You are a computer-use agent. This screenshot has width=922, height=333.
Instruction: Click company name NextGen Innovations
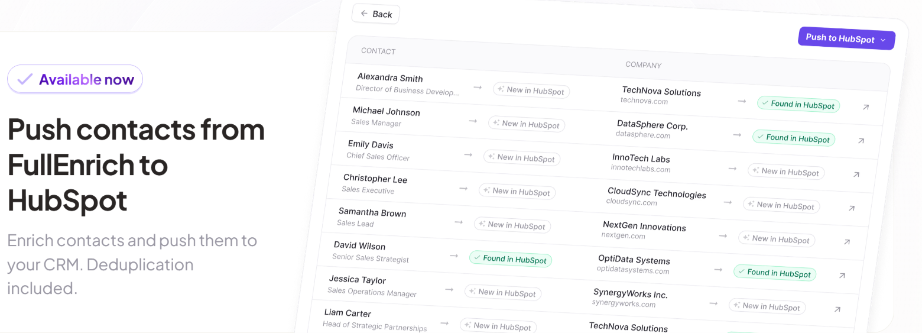644,227
